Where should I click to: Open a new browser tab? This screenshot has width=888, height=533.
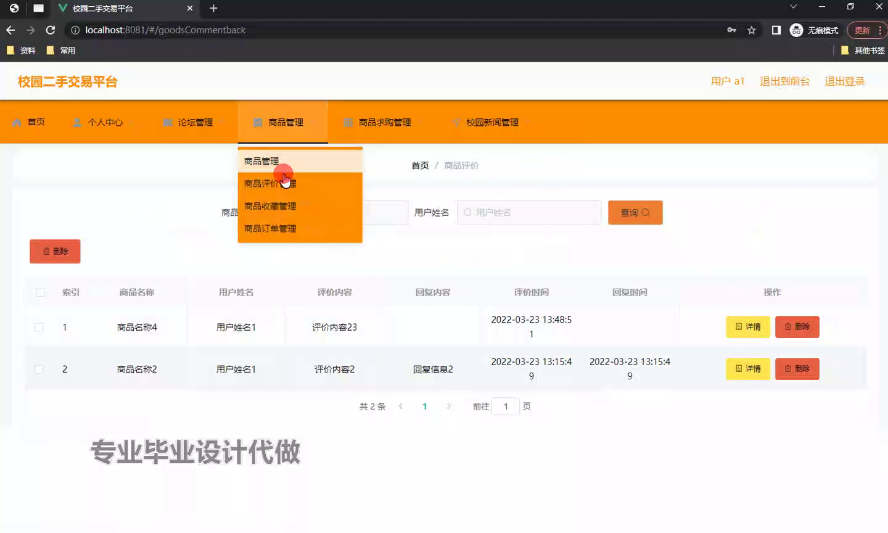coord(213,8)
